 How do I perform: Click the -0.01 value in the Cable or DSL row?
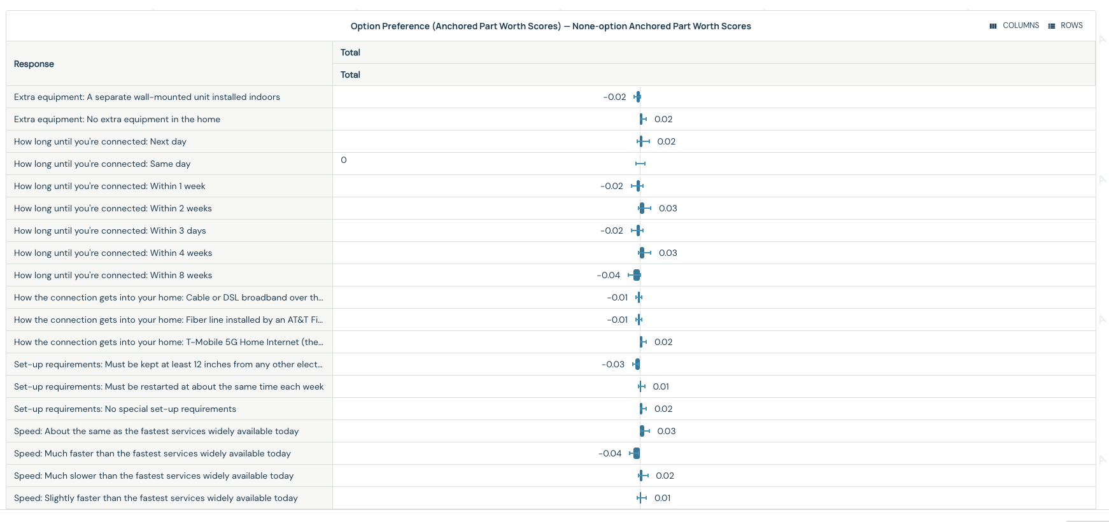618,297
